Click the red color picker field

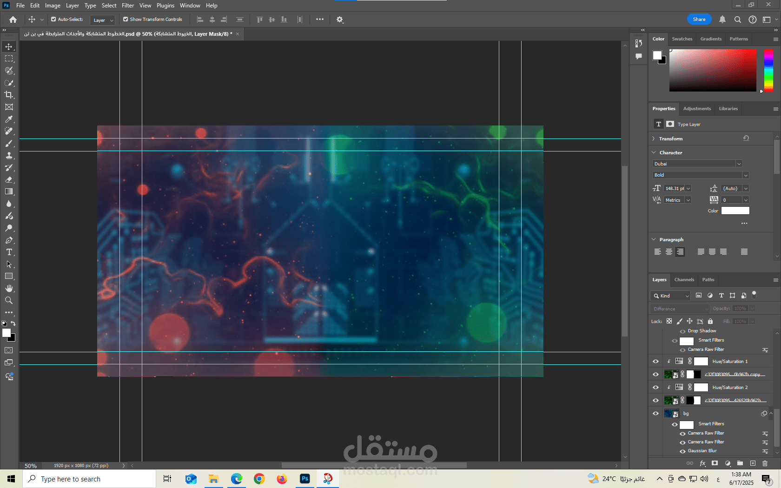tap(713, 70)
